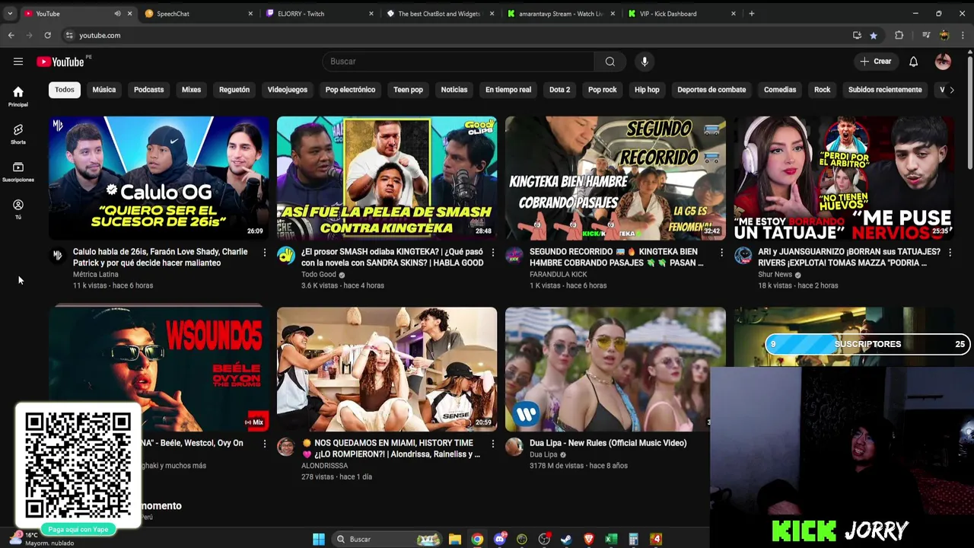This screenshot has width=974, height=548.
Task: Open Suscripciones in the sidebar
Action: [x=18, y=172]
